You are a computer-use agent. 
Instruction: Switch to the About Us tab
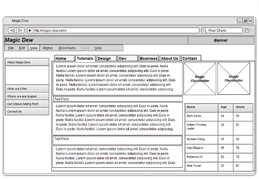click(170, 58)
